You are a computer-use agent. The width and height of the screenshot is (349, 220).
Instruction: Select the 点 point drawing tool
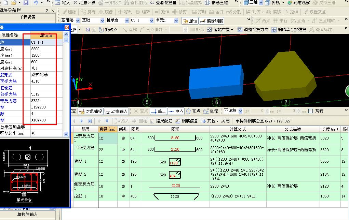pyautogui.click(x=91, y=30)
